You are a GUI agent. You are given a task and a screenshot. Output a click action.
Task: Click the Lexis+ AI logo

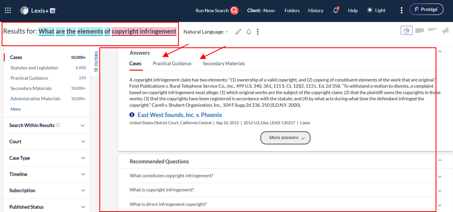[38, 11]
